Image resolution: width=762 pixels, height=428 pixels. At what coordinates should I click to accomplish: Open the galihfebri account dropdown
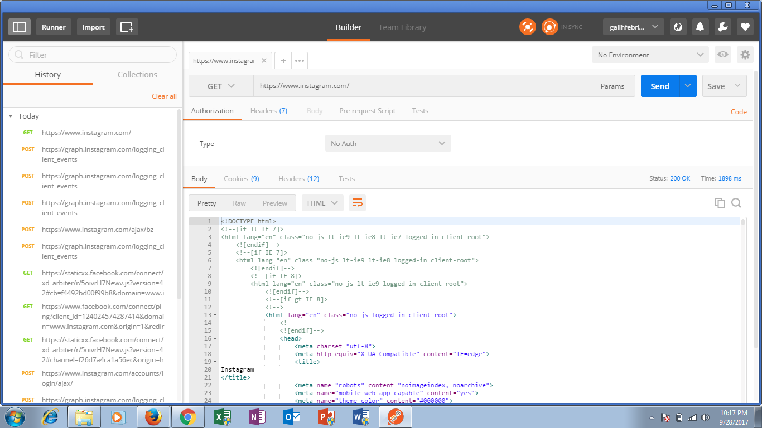pyautogui.click(x=634, y=27)
